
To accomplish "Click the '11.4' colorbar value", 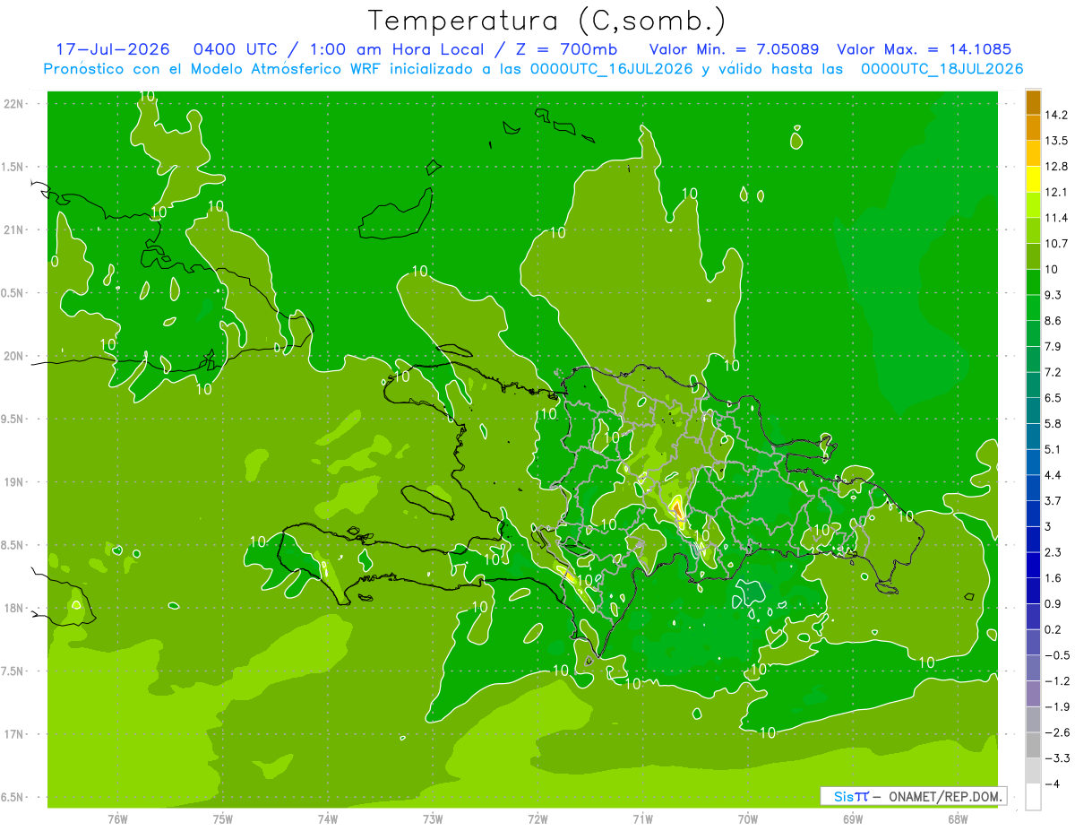I will [1057, 218].
